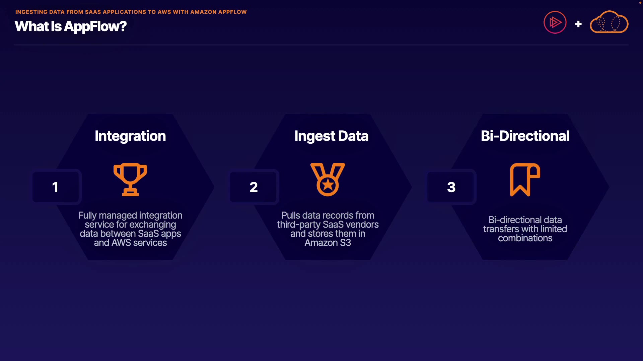Click the 'Fully managed integration' description text
The height and width of the screenshot is (361, 643).
pyautogui.click(x=130, y=229)
